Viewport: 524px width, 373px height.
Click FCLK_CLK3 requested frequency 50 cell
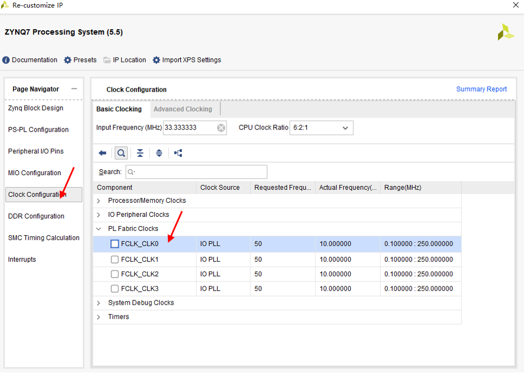coord(283,288)
